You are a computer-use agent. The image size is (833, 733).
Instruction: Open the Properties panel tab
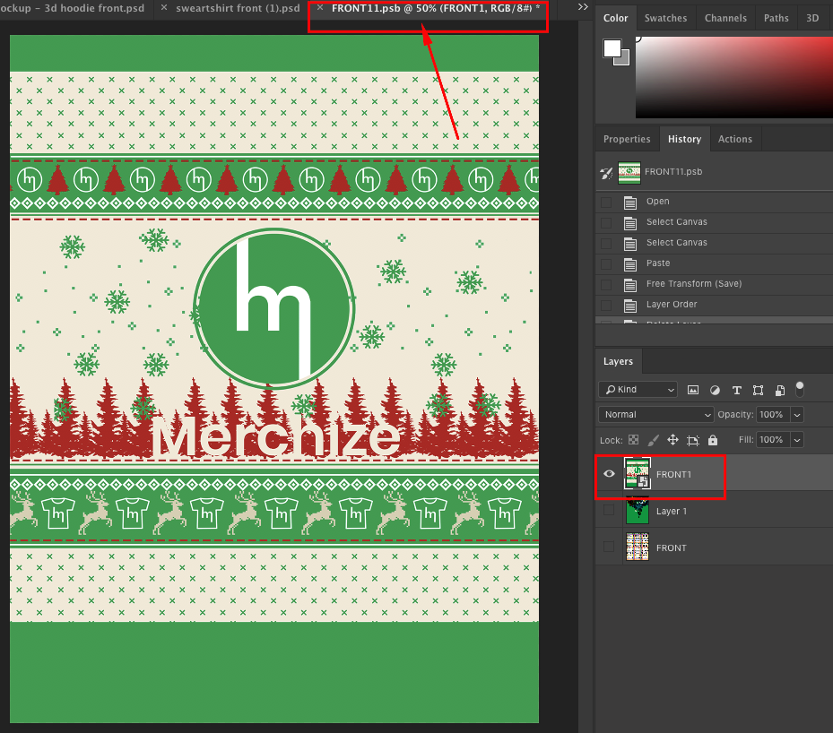click(627, 139)
